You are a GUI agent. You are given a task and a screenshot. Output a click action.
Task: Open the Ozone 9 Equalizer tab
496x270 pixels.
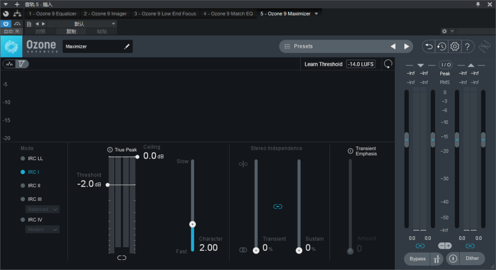[x=52, y=14]
